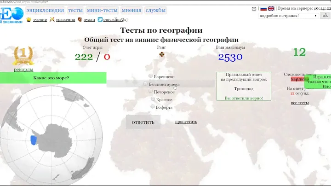331x186 pixels.
Task: Select the Красное radio option
Action: pyautogui.click(x=153, y=99)
